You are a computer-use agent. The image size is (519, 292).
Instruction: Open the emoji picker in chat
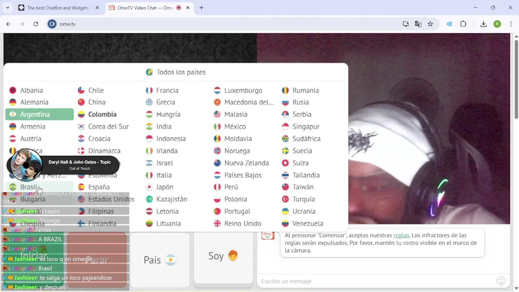(501, 281)
